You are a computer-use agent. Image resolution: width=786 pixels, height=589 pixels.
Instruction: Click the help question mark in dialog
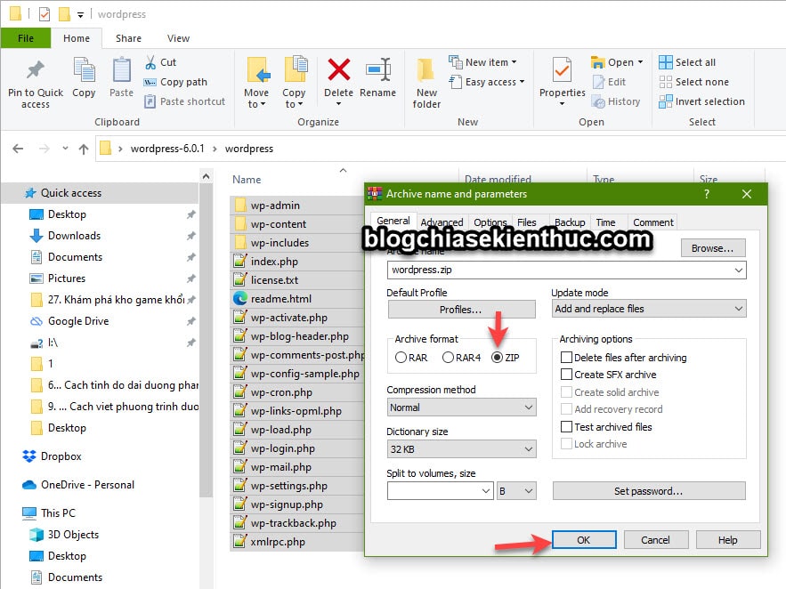tap(706, 194)
